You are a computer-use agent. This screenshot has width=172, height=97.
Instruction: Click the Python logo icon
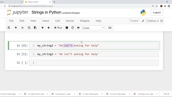tap(143, 12)
